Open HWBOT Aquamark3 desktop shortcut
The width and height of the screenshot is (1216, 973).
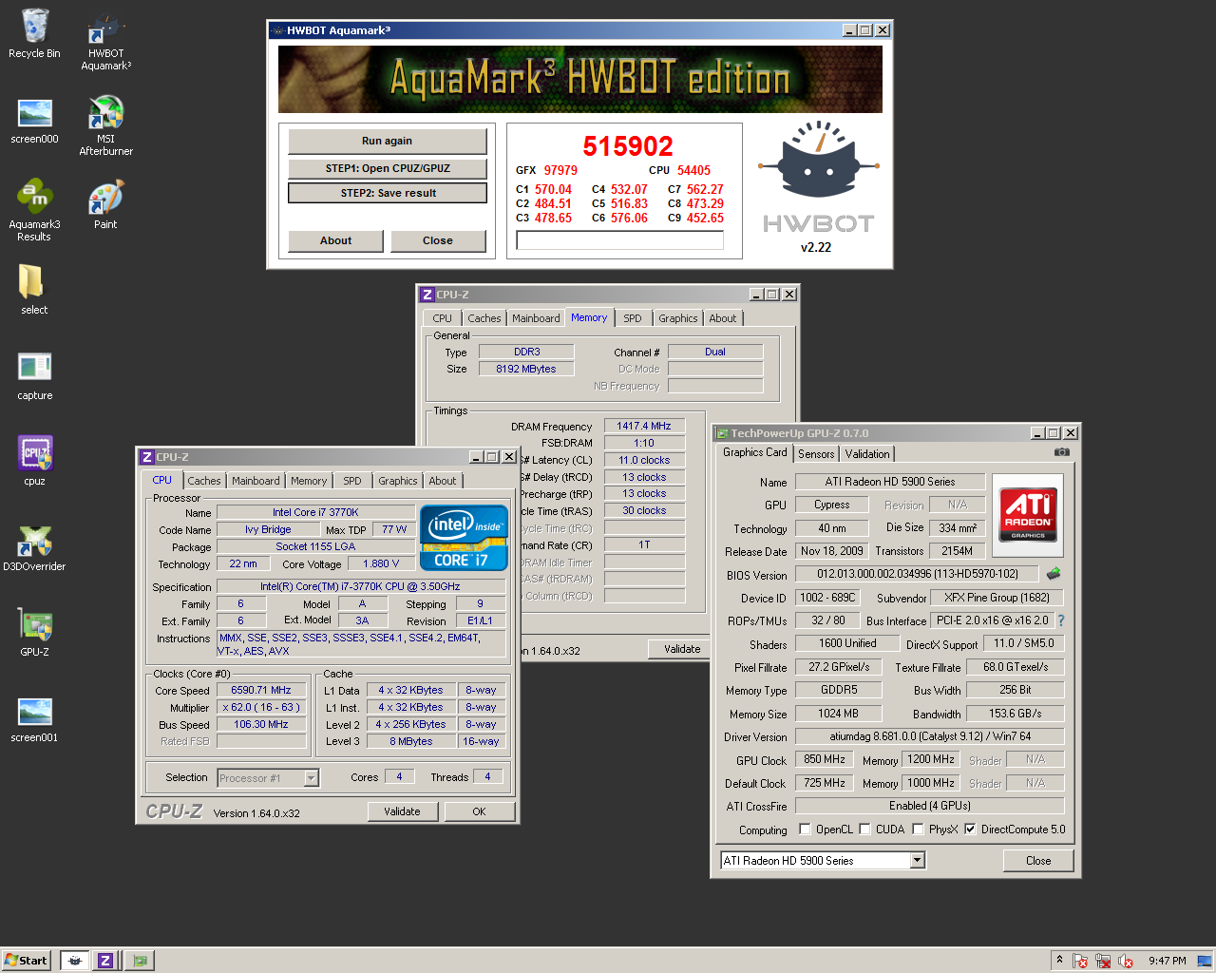pos(106,42)
